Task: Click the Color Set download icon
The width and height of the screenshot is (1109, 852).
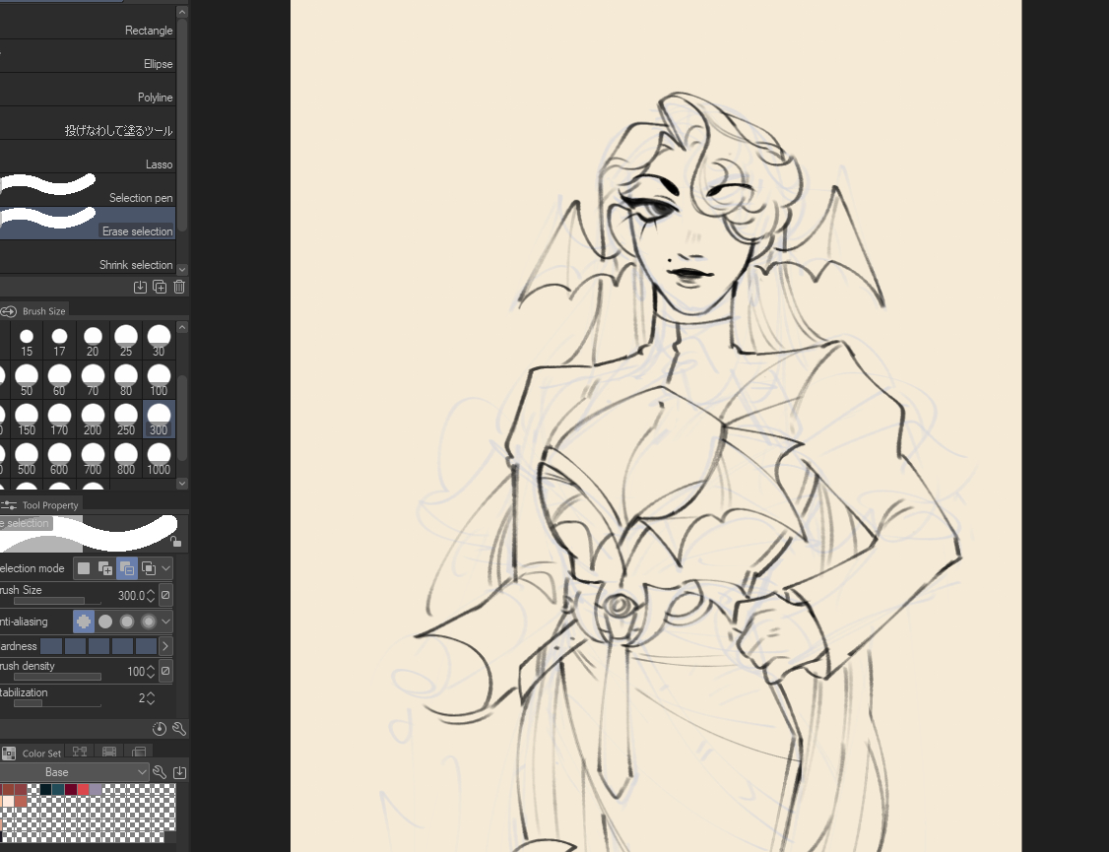Action: tap(179, 772)
